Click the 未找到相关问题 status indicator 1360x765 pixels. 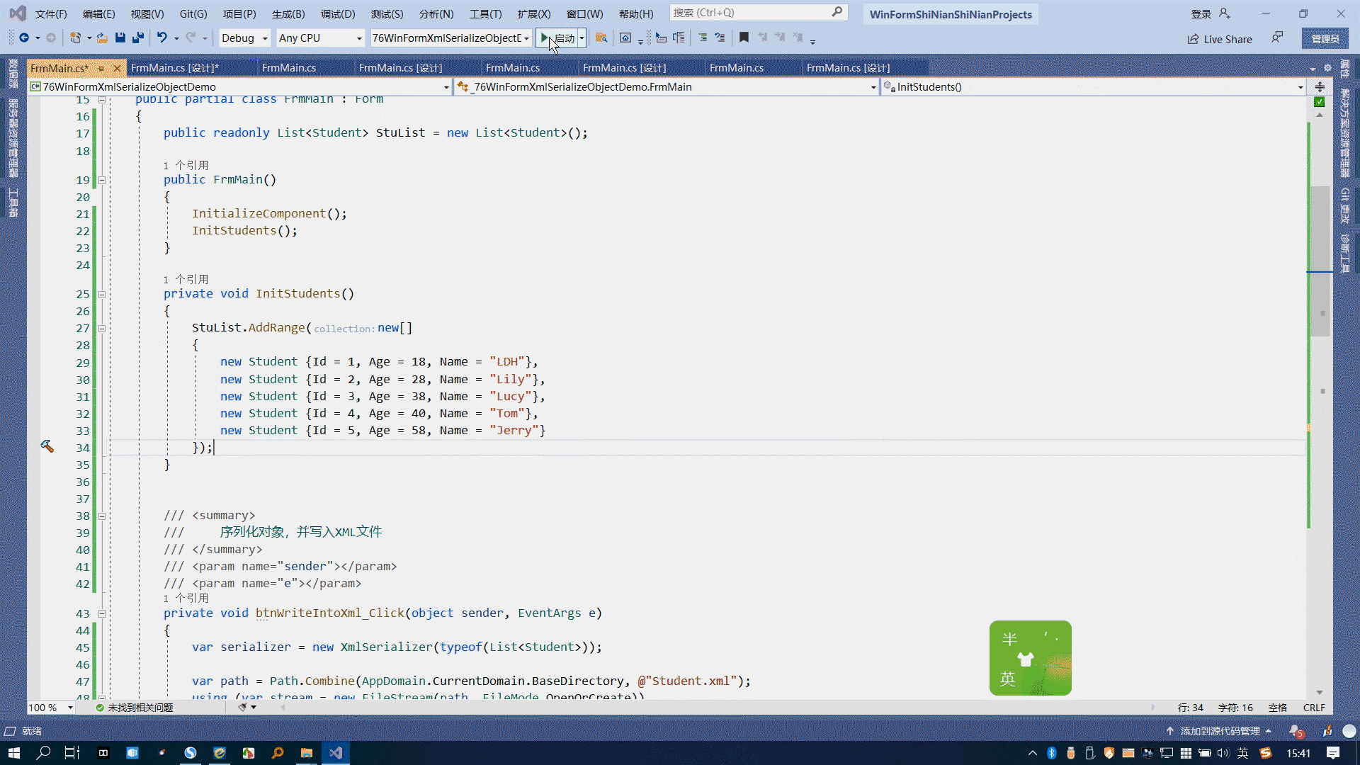pyautogui.click(x=135, y=707)
